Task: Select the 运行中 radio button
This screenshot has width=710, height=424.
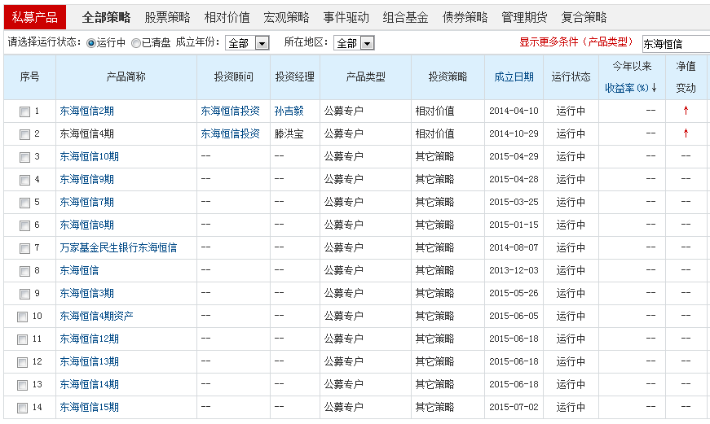Action: [91, 43]
